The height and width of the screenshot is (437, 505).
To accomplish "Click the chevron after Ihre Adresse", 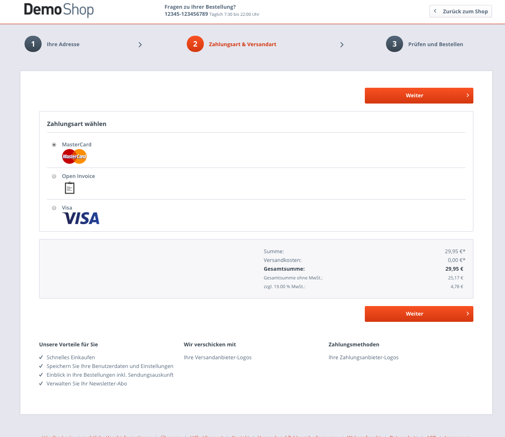I will [x=140, y=44].
